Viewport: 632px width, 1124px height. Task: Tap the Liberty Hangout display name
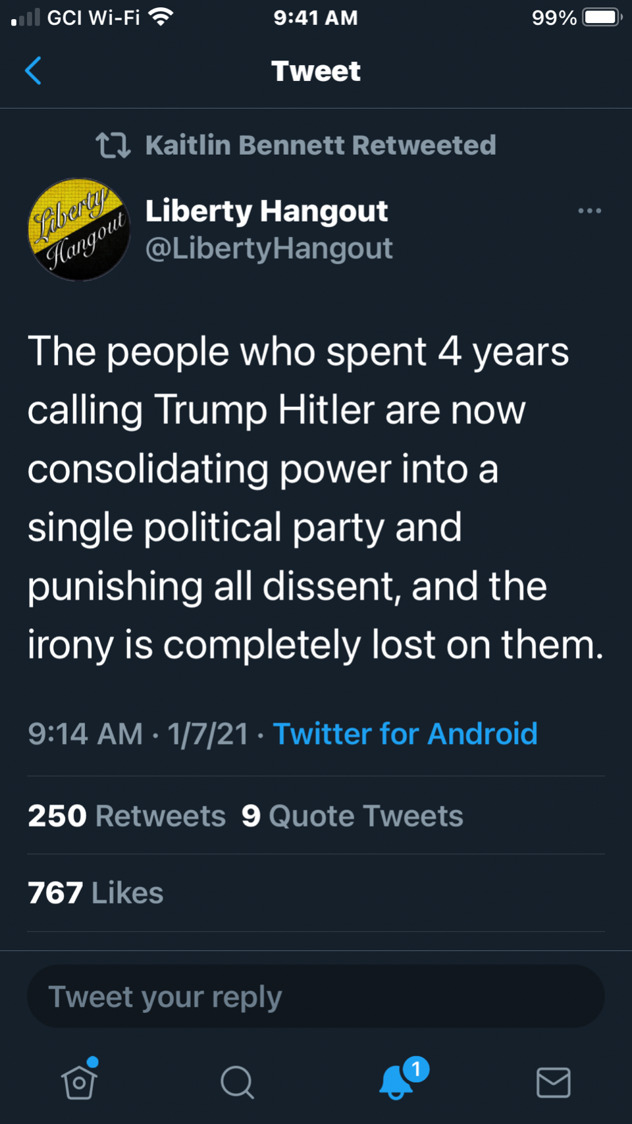[x=266, y=211]
